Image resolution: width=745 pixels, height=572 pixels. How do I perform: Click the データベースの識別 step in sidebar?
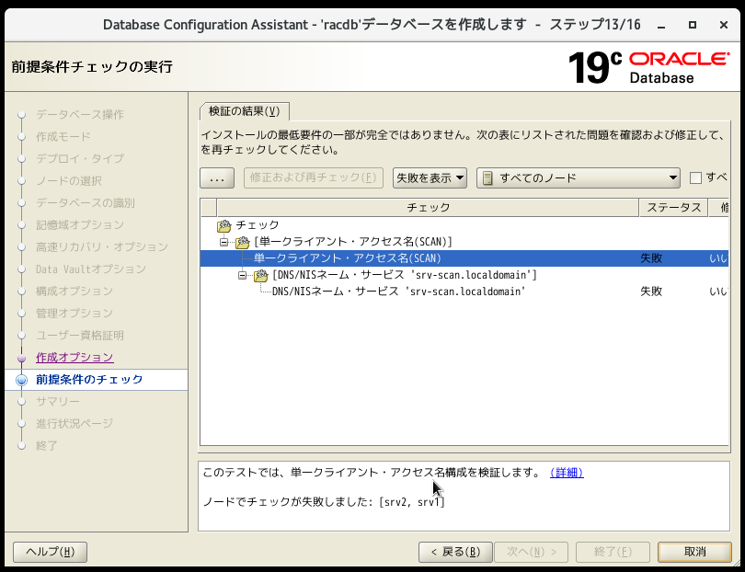[86, 203]
